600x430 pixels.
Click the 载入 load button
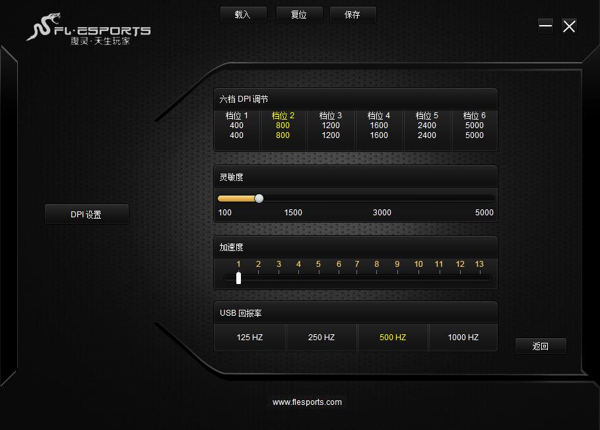(x=243, y=15)
